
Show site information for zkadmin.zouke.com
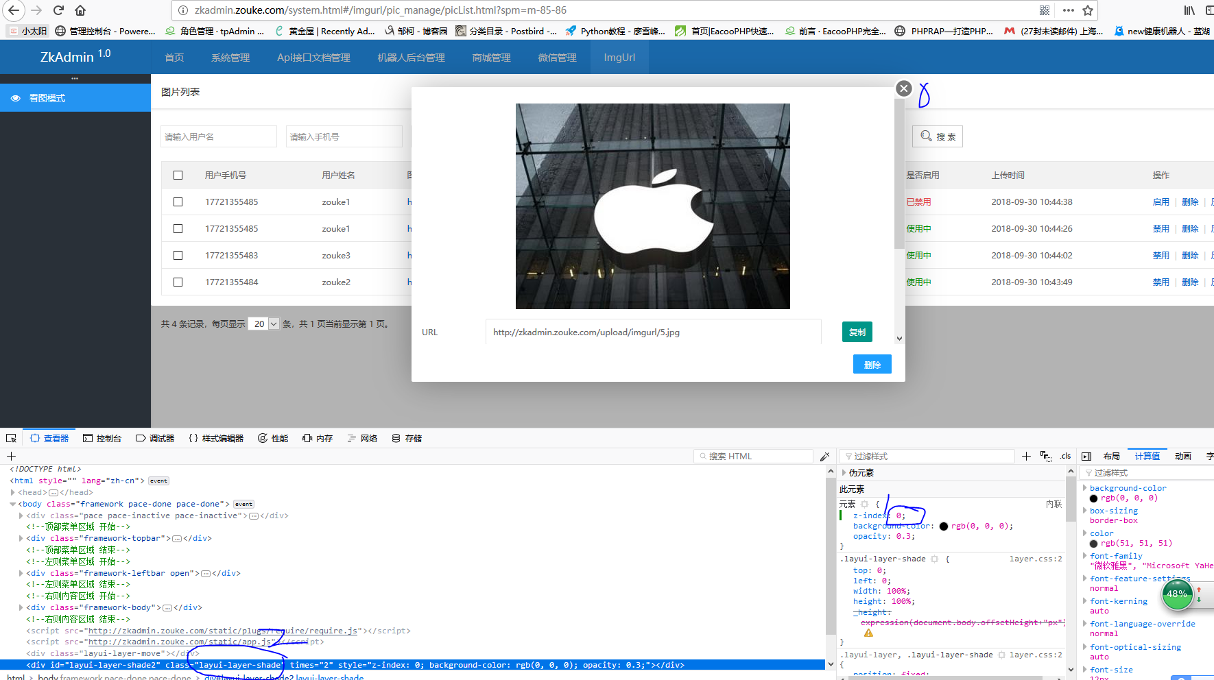click(183, 10)
